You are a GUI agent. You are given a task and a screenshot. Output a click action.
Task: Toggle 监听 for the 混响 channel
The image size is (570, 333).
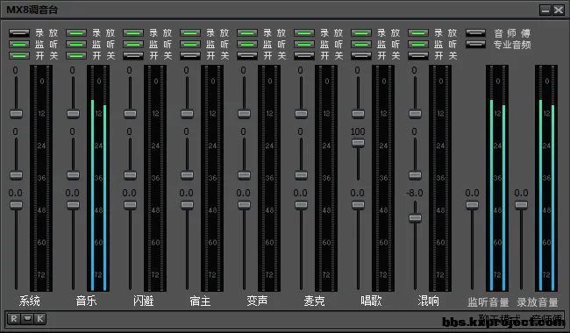[x=418, y=45]
